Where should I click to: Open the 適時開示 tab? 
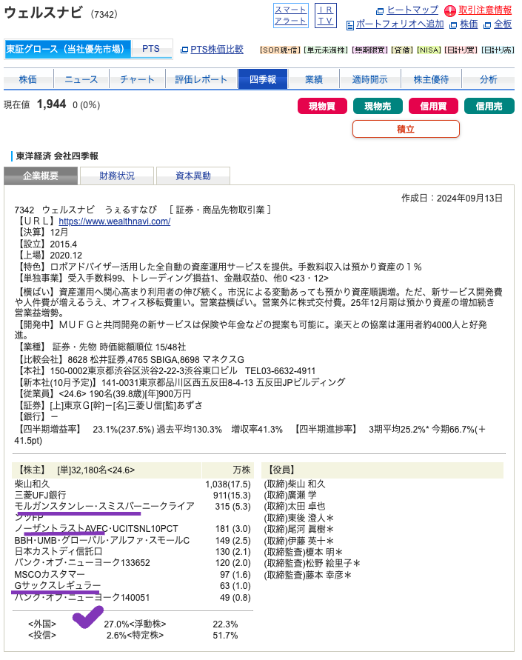click(x=370, y=79)
